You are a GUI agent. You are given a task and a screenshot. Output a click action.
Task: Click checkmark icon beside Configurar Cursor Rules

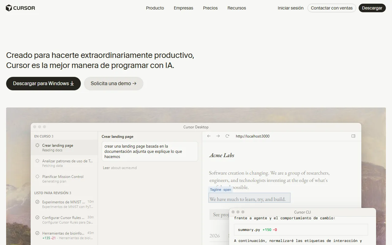click(x=37, y=218)
